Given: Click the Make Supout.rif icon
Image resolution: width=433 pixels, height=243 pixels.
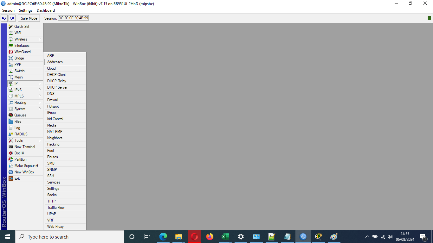Looking at the screenshot, I should [11, 166].
